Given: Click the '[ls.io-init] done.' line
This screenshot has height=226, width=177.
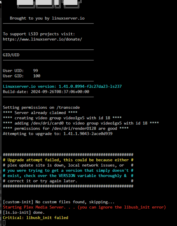Looking at the screenshot, I should point(24,212).
